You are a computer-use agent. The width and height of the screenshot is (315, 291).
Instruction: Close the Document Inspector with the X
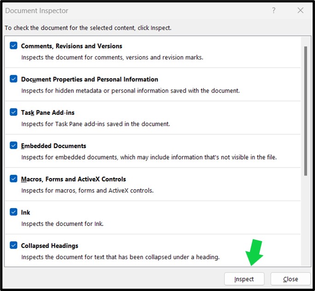coord(301,10)
